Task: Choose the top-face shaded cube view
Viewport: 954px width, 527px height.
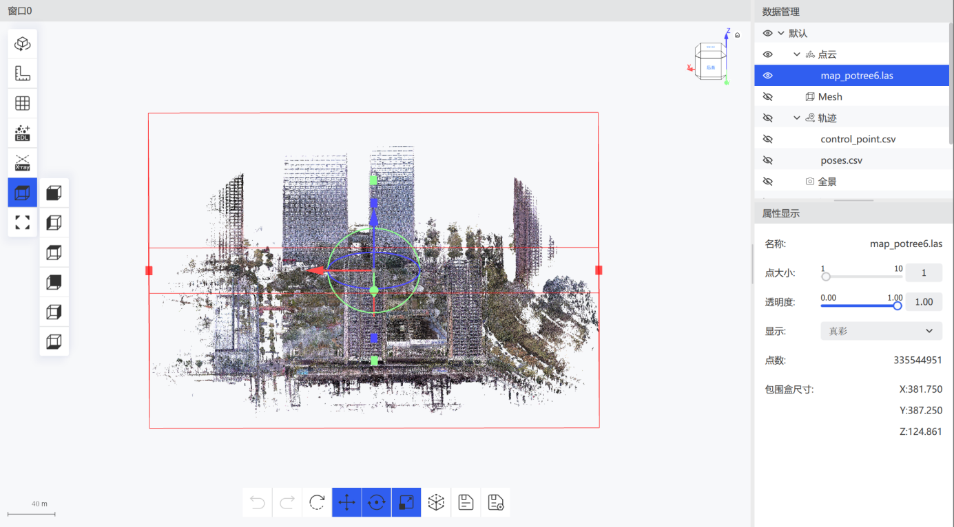Action: 54,252
